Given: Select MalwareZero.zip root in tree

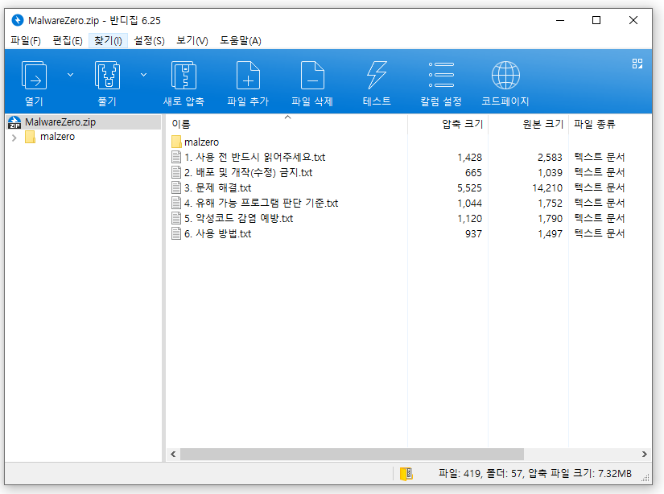Looking at the screenshot, I should click(x=60, y=122).
